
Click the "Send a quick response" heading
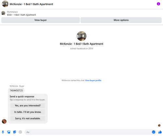[22, 97]
